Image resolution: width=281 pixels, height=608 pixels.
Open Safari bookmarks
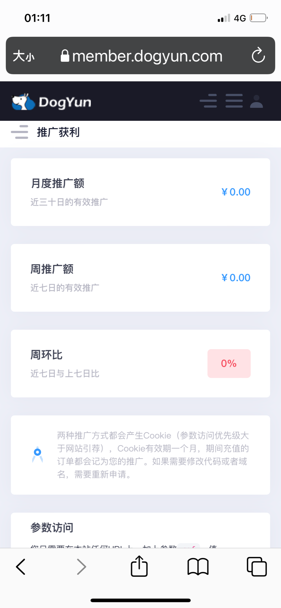coord(198,567)
